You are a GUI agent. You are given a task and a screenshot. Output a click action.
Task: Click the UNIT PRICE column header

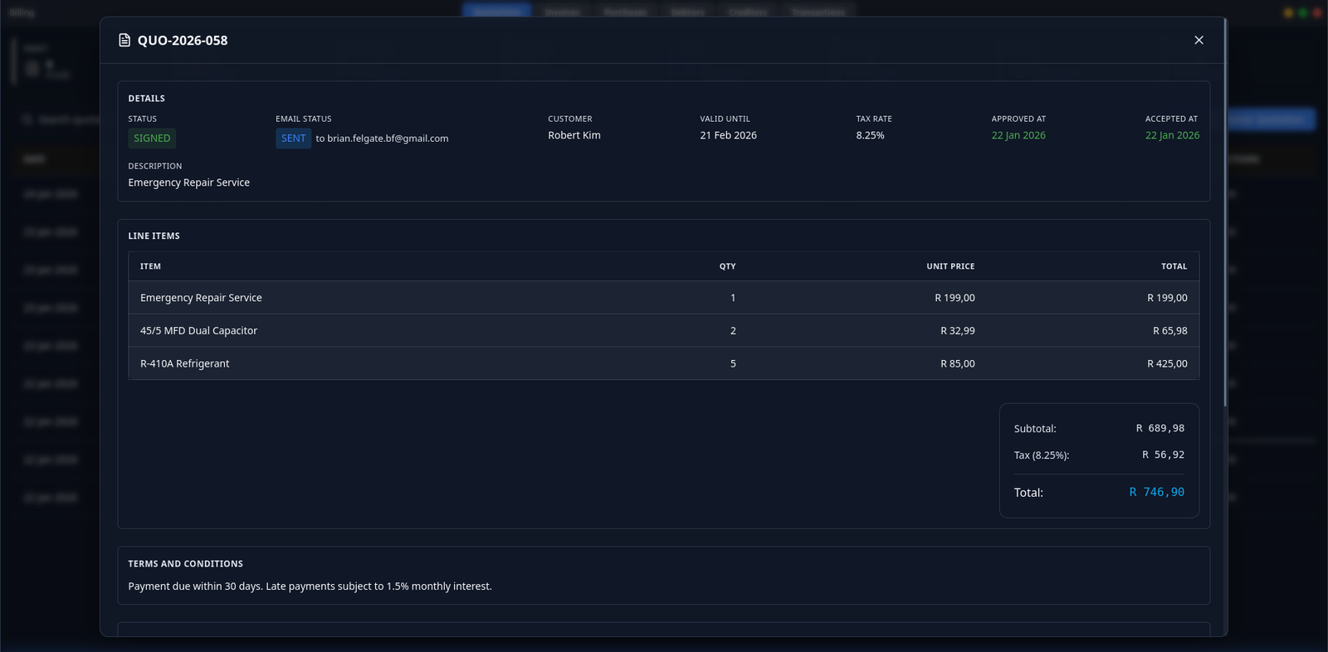[x=950, y=266]
